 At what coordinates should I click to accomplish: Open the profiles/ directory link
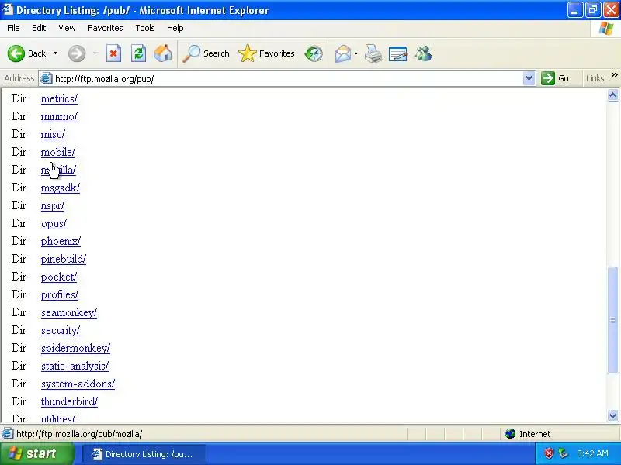[x=60, y=294]
